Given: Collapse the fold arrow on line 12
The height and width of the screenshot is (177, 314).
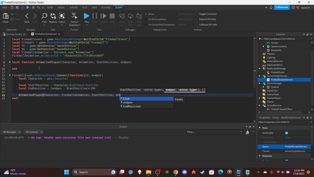Looking at the screenshot, I should [10, 75].
